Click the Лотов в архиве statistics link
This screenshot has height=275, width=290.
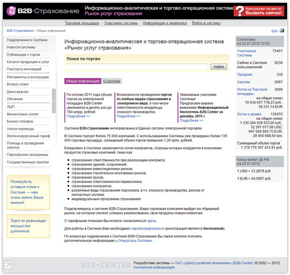[x=249, y=114]
